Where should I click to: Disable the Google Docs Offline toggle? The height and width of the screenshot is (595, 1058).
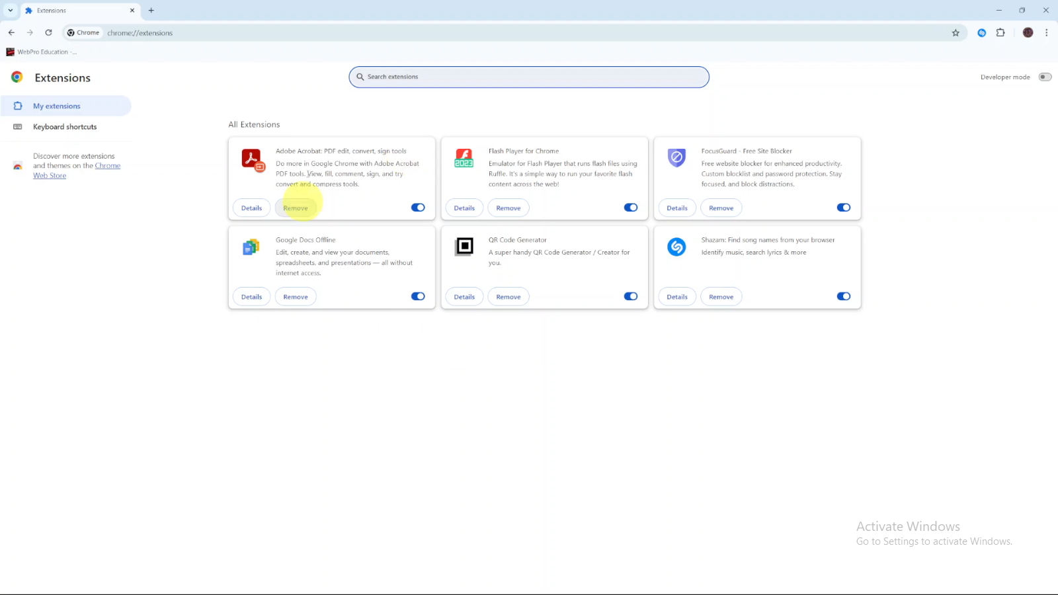click(x=418, y=296)
